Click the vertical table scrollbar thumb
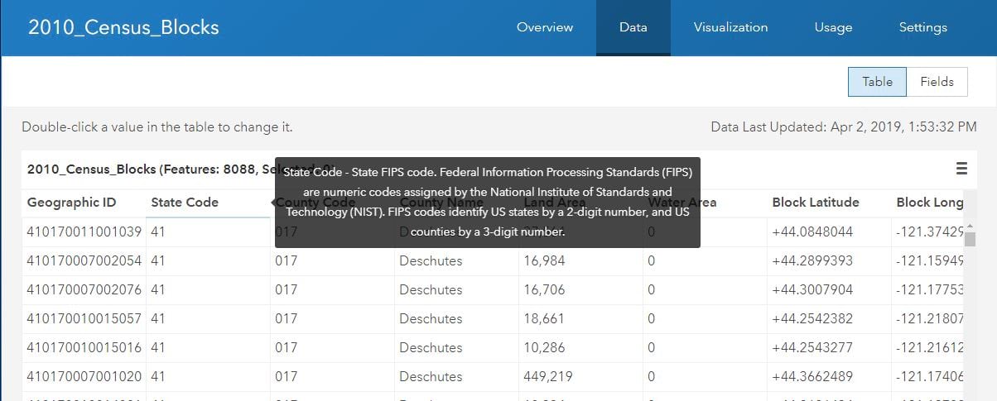Viewport: 997px width, 401px height. click(x=971, y=239)
